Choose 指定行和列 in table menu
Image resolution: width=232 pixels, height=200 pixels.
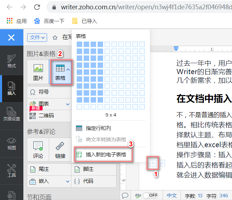[111, 128]
